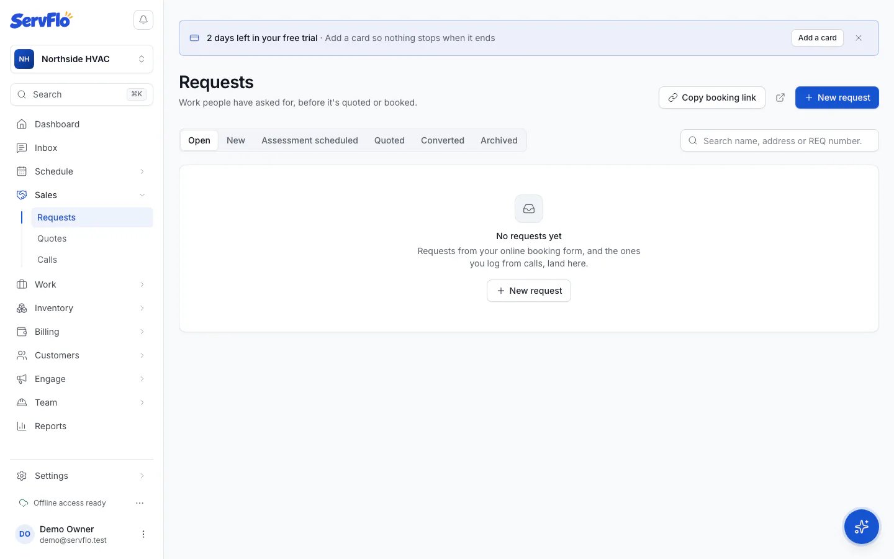Switch to the Converted tab
Viewport: 894px width, 559px height.
443,140
